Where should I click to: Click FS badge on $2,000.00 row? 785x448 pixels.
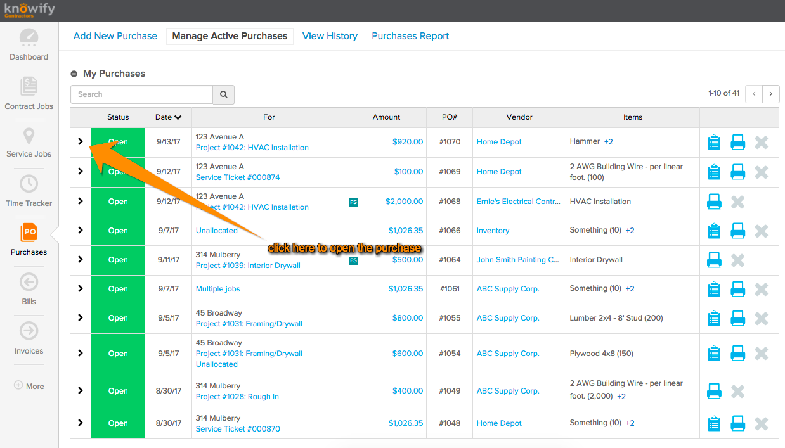(353, 202)
